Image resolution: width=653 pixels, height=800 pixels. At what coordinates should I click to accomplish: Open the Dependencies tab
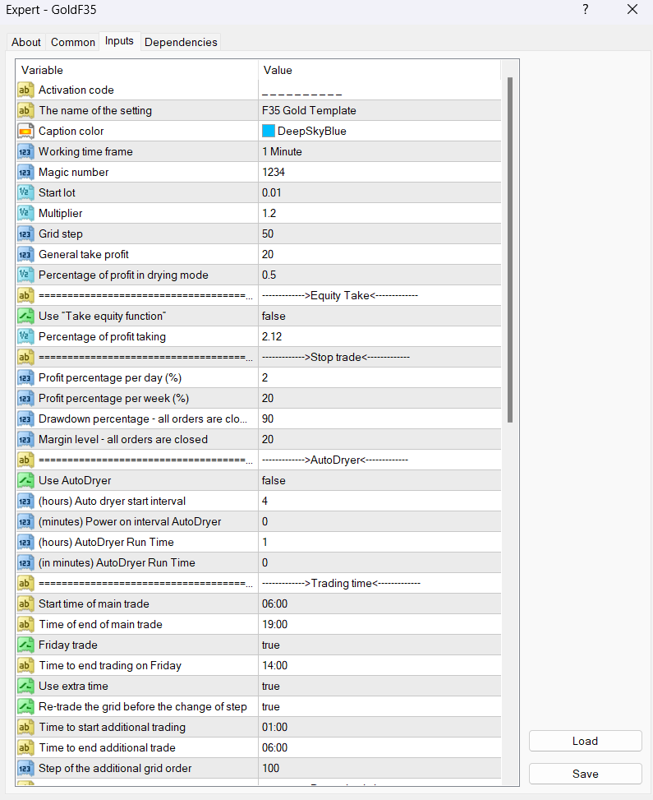(x=181, y=42)
